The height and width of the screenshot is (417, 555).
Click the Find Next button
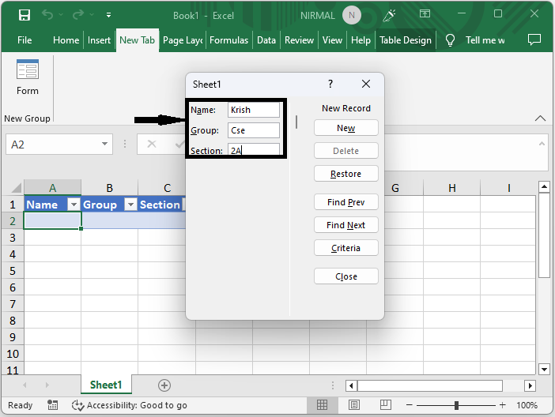(345, 225)
